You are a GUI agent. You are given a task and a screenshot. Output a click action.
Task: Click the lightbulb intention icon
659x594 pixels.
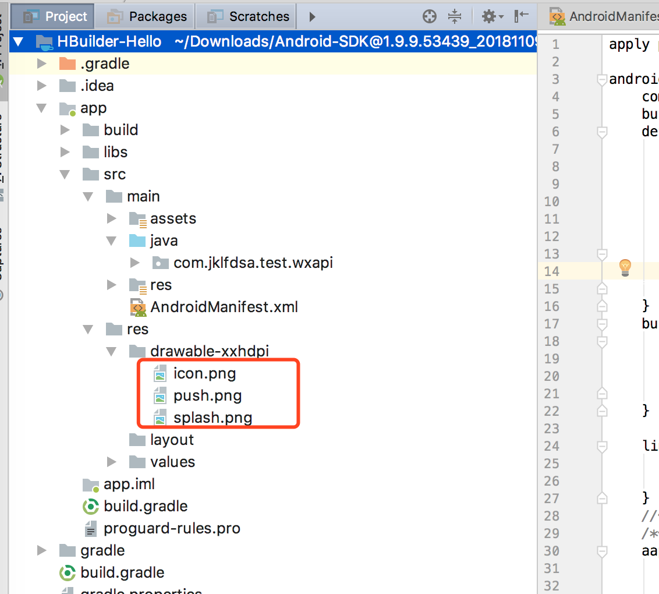click(625, 267)
